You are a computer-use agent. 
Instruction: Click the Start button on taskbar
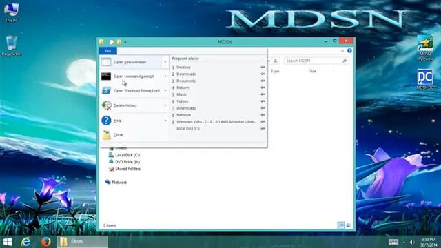(x=8, y=242)
